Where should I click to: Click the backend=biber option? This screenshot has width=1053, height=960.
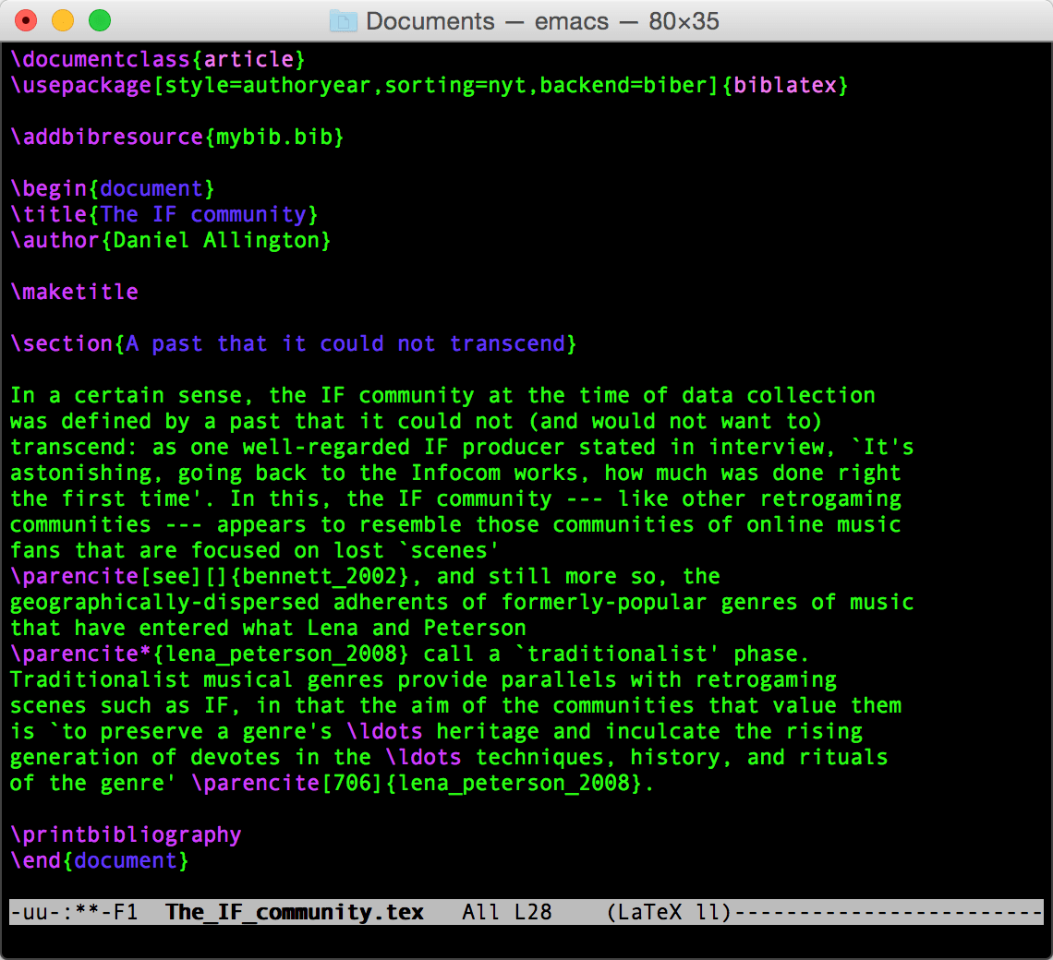[x=623, y=86]
